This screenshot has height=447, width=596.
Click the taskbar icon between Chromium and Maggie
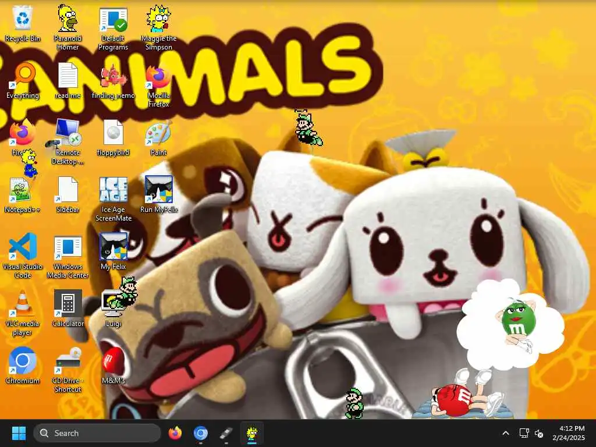tap(226, 433)
